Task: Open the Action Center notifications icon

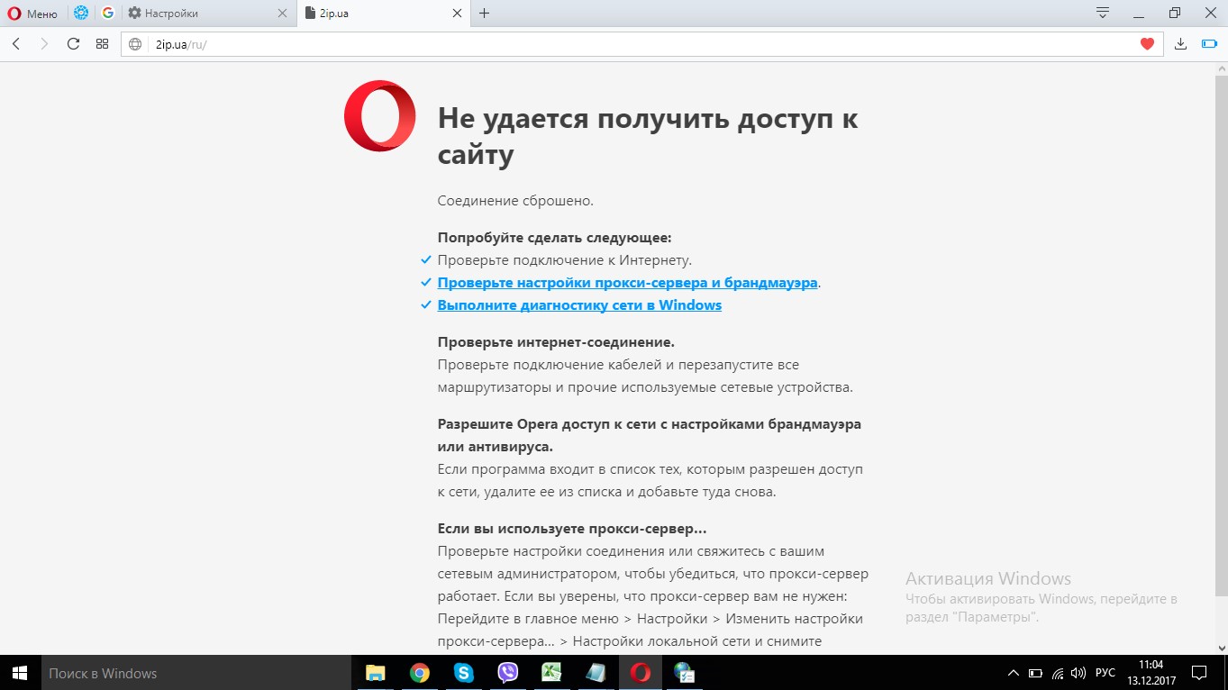Action: pos(1199,673)
